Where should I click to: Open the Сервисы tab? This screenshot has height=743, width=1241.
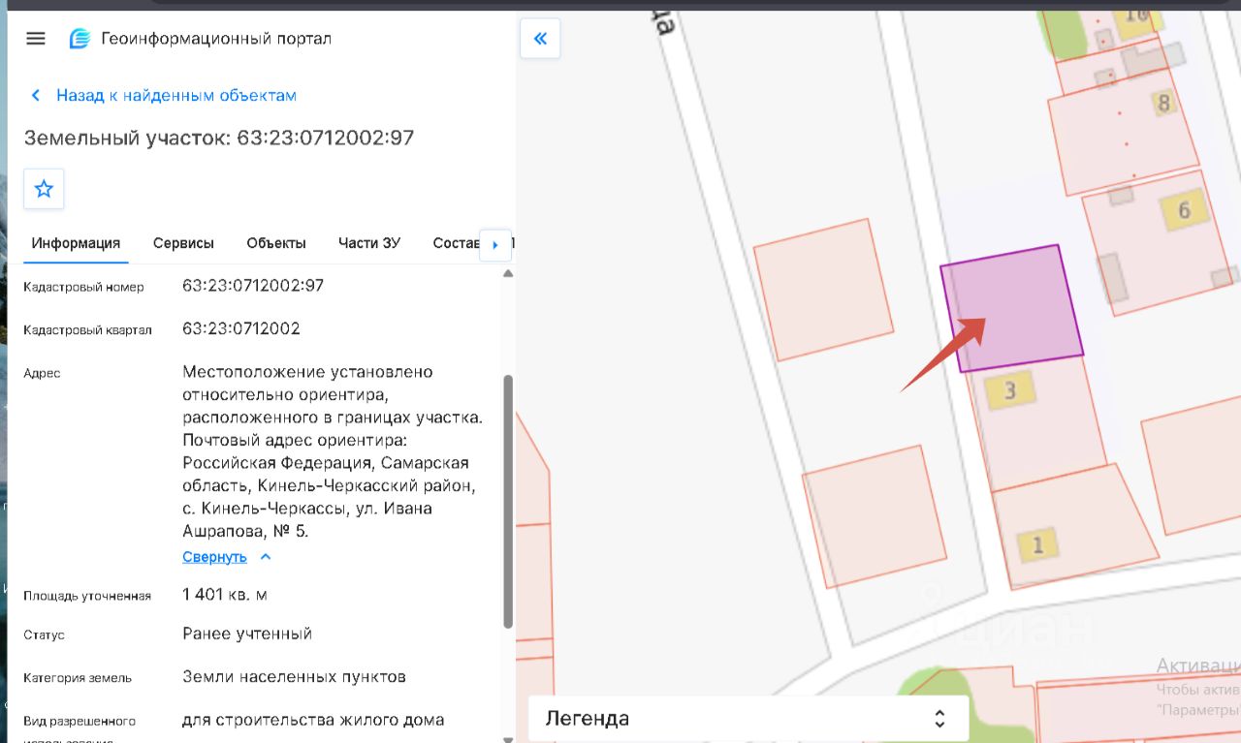183,243
